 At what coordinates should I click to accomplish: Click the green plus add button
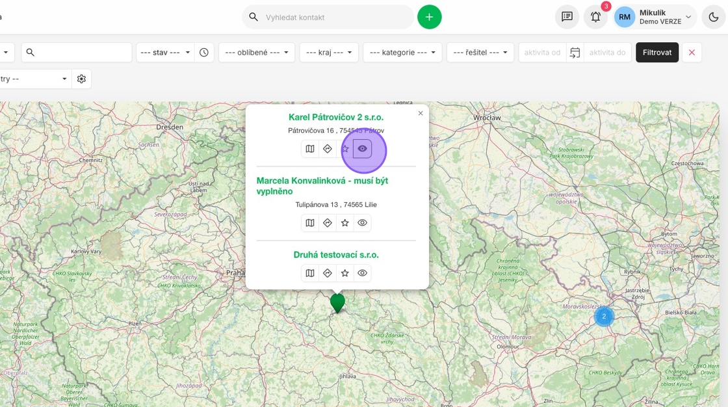429,17
